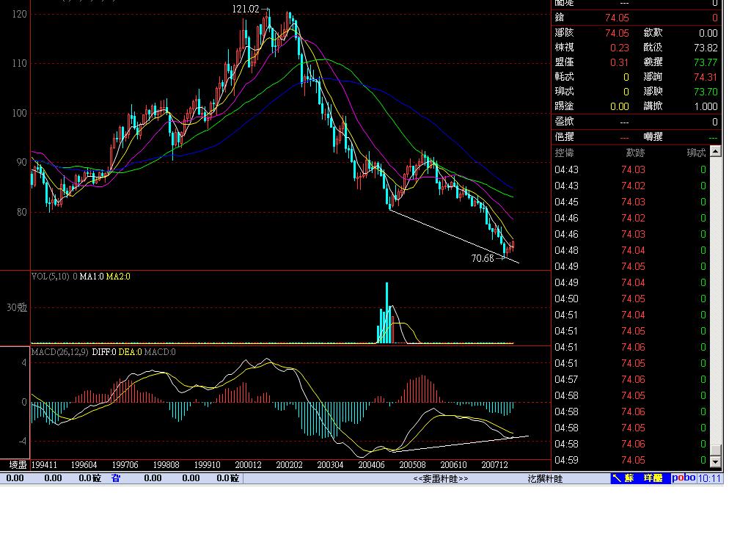This screenshot has height=545, width=751.
Task: Click the tick list scroll-down arrow
Action: point(716,461)
